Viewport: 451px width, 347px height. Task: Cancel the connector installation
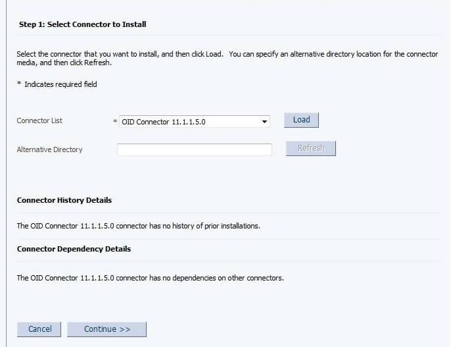point(39,329)
